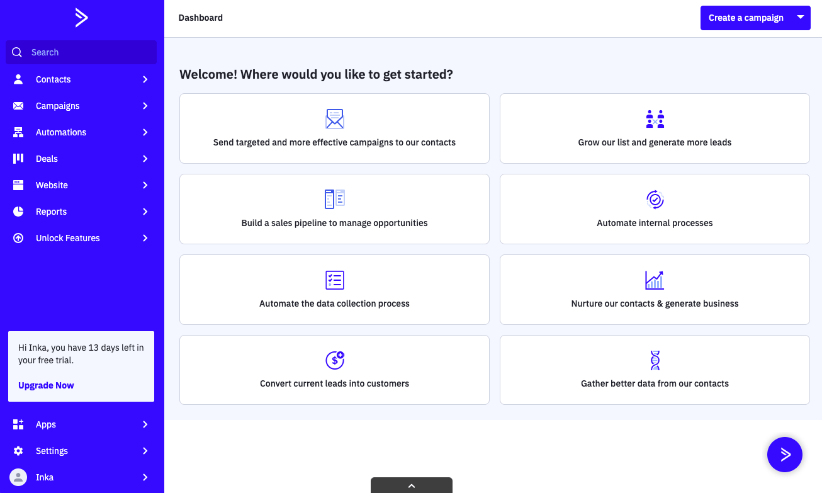Image resolution: width=822 pixels, height=493 pixels.
Task: Choose Automate internal processes card
Action: tap(655, 209)
